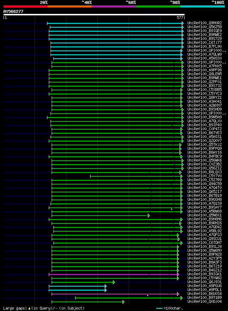Select the UniRef100_Q94C59 label
228x311 pixels.
[x=204, y=184]
